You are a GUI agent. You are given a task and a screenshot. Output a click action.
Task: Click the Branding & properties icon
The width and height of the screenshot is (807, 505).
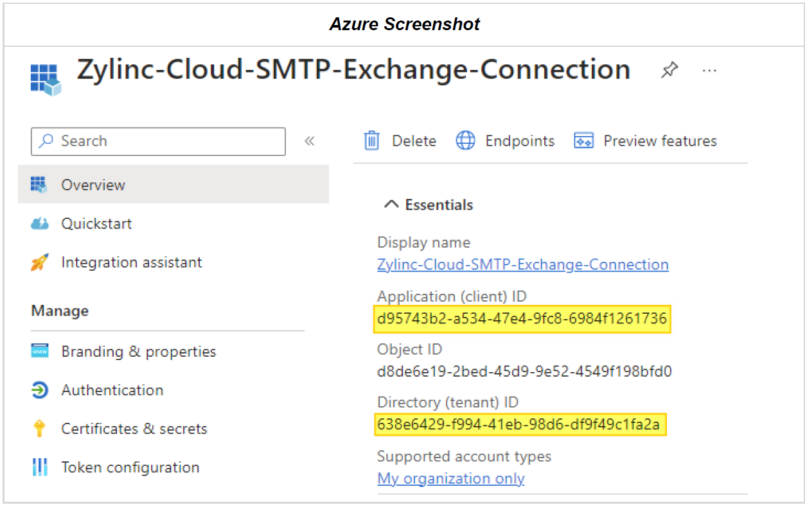pyautogui.click(x=40, y=352)
